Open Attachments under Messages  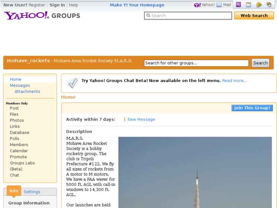(27, 92)
